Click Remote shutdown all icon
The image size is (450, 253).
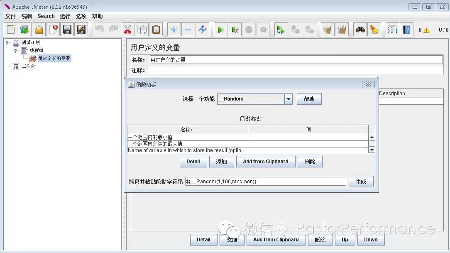pyautogui.click(x=309, y=29)
